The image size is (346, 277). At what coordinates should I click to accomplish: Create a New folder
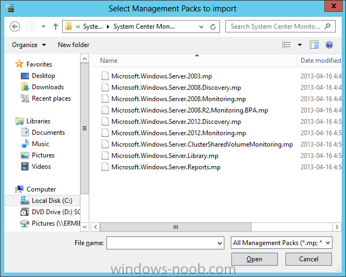pyautogui.click(x=74, y=45)
